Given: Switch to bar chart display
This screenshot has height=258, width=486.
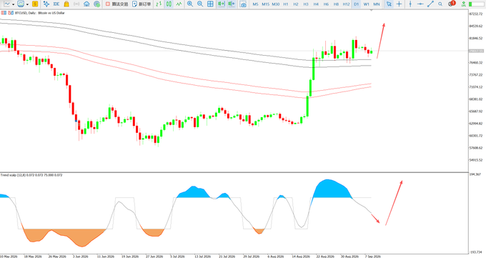Looking at the screenshot, I should (x=159, y=4).
